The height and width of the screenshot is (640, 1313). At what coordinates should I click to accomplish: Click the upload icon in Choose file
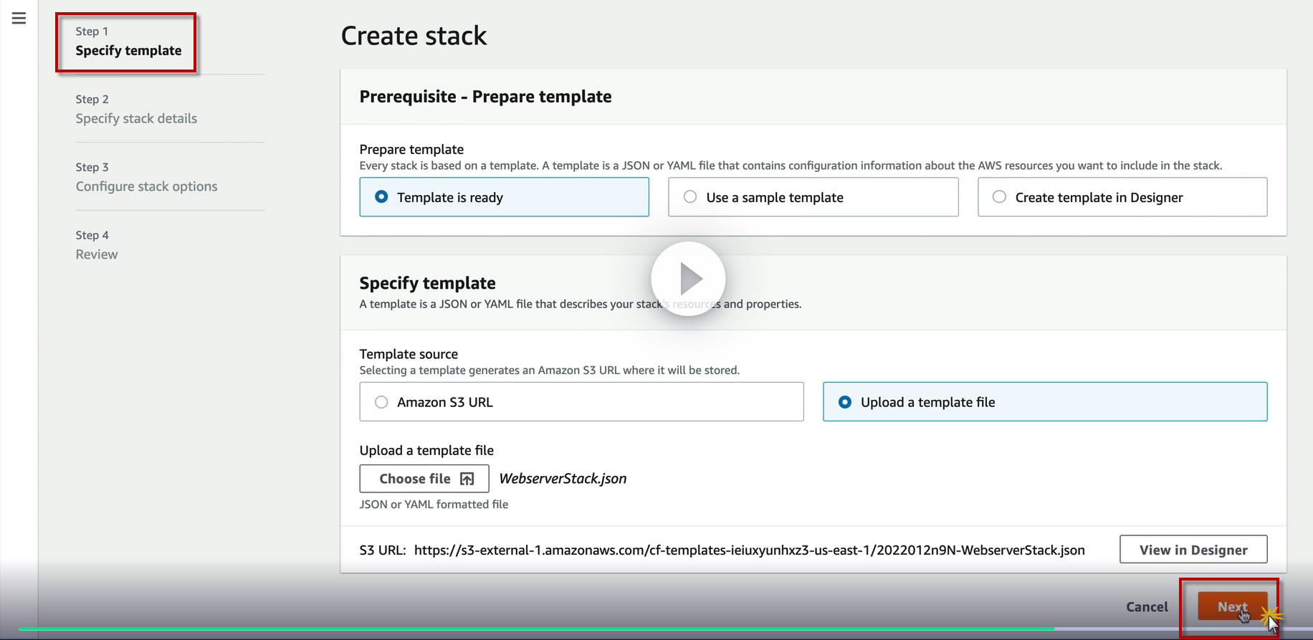(467, 479)
